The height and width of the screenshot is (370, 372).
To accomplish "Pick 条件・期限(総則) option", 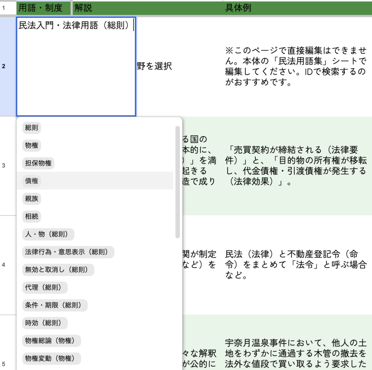I will (54, 305).
